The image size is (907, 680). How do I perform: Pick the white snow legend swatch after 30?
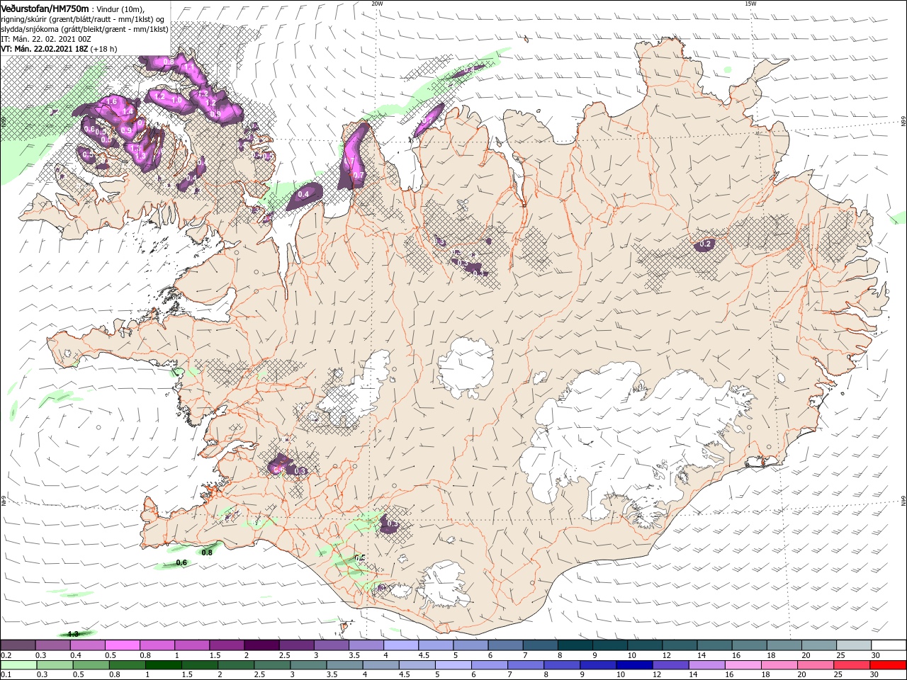point(888,645)
